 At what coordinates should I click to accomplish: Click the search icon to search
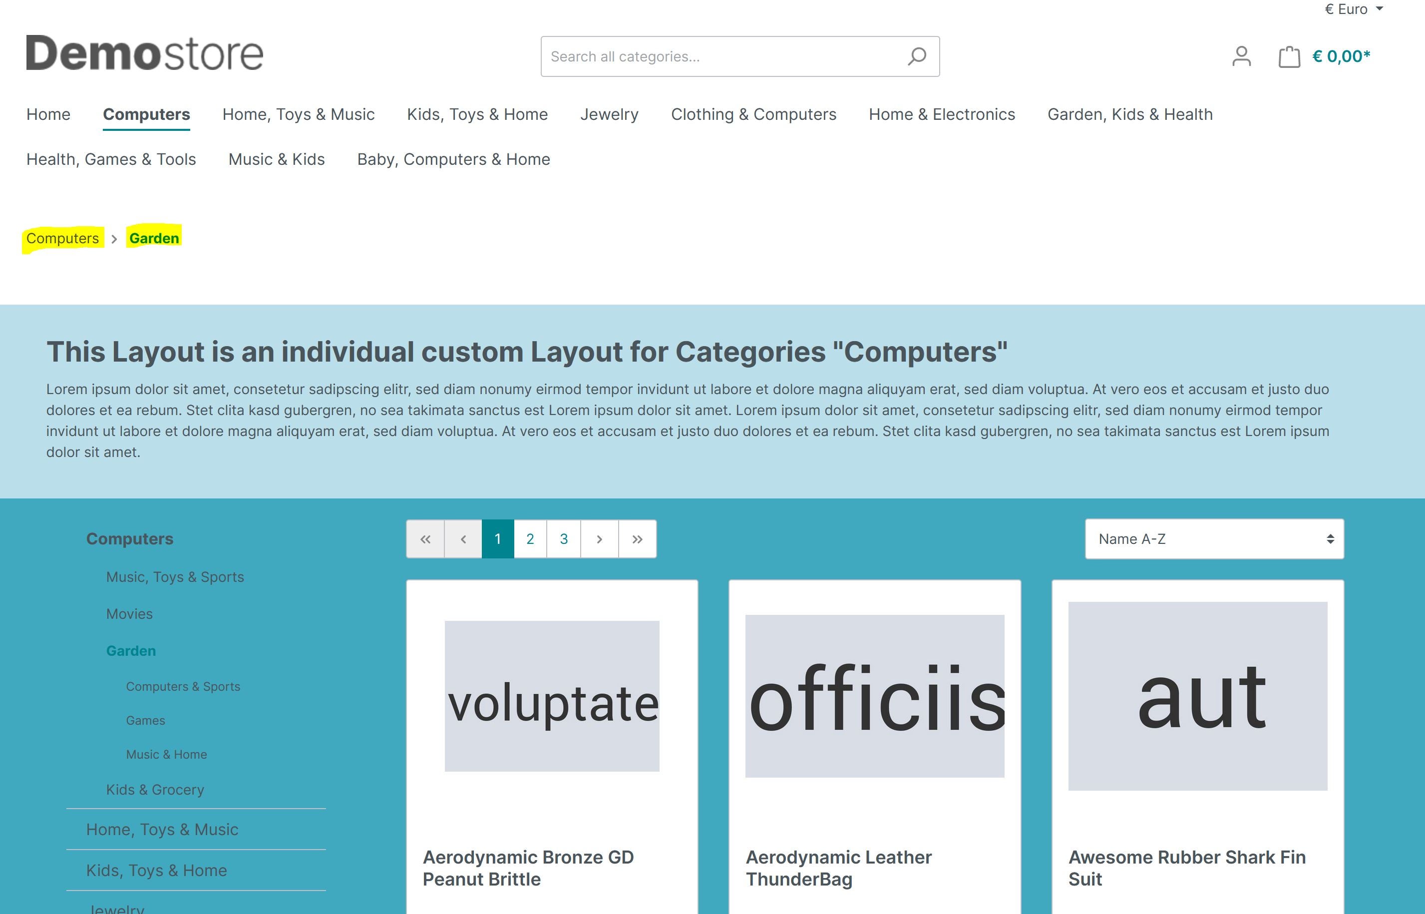[916, 56]
